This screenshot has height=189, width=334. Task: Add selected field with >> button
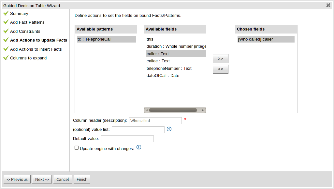[221, 59]
